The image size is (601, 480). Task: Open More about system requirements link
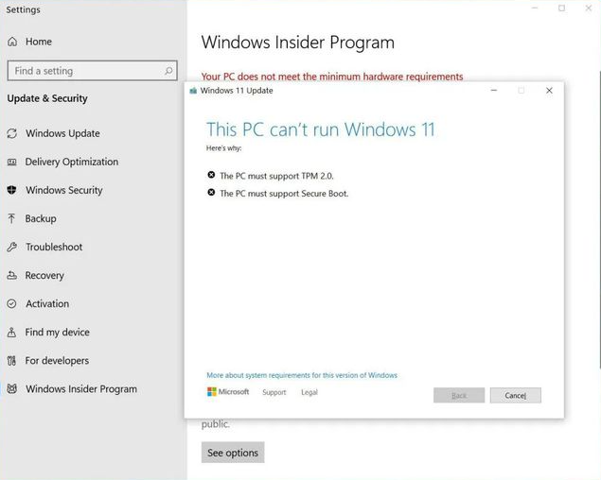click(302, 375)
